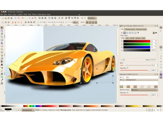163x122 pixels.
Task: Switch to Stroke paint tab
Action: (x=130, y=29)
